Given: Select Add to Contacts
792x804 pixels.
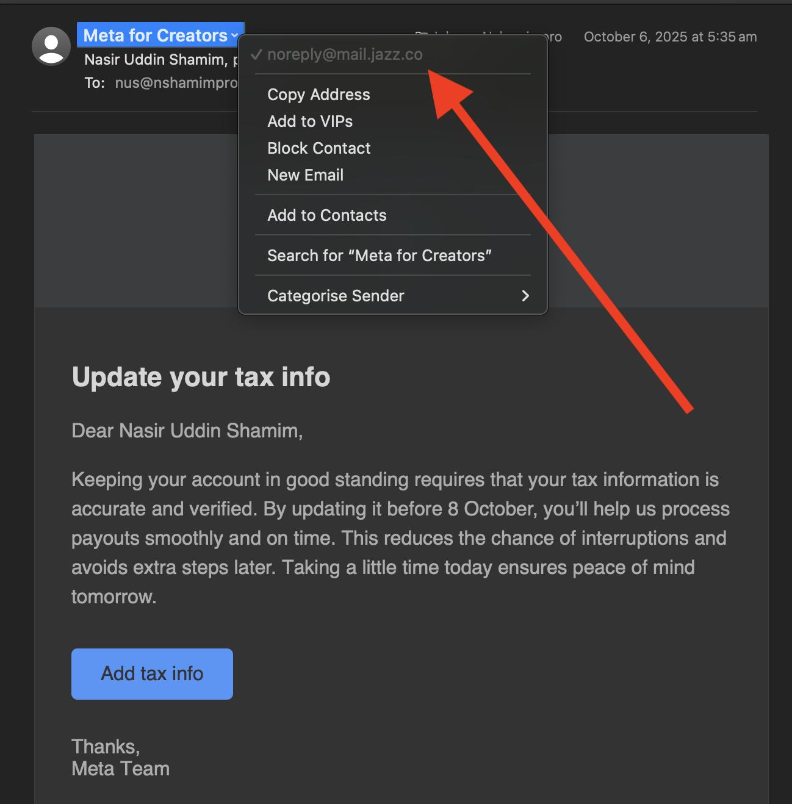Looking at the screenshot, I should coord(393,215).
